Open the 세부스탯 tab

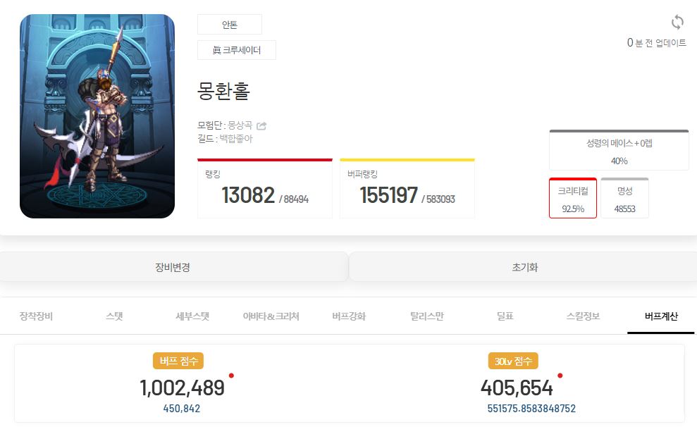[x=192, y=316]
